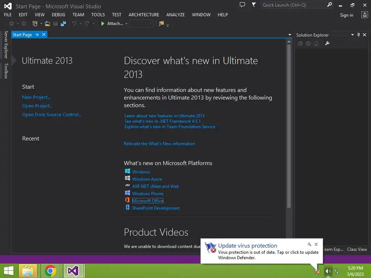The height and width of the screenshot is (278, 371).
Task: Open the Windows Azure platform link
Action: [x=147, y=179]
